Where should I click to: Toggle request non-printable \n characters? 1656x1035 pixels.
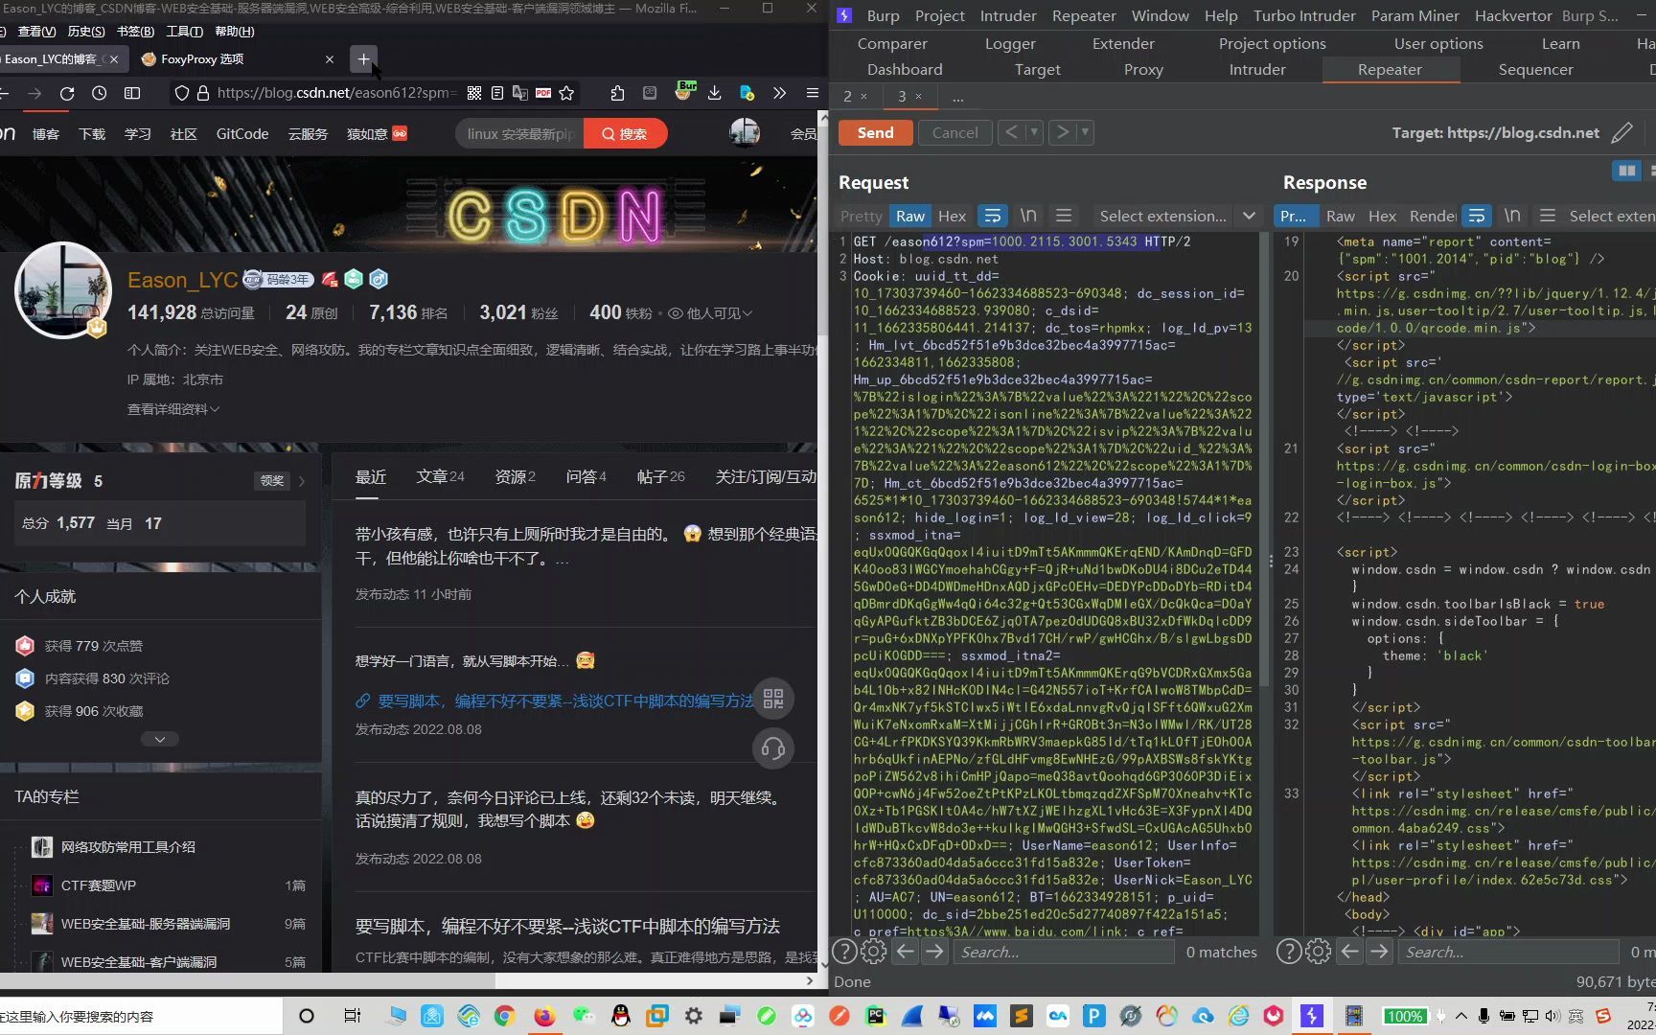1028,216
